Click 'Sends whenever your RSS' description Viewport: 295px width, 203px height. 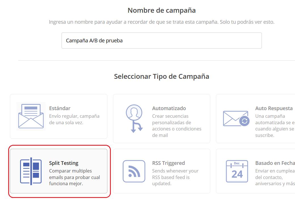175,177
